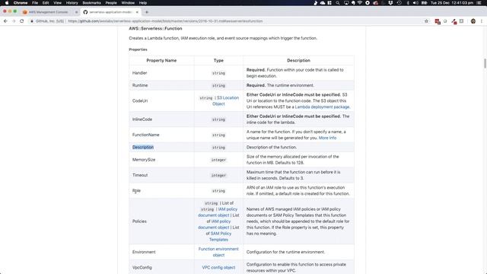
Task: Click the Handler property name
Action: click(x=140, y=73)
